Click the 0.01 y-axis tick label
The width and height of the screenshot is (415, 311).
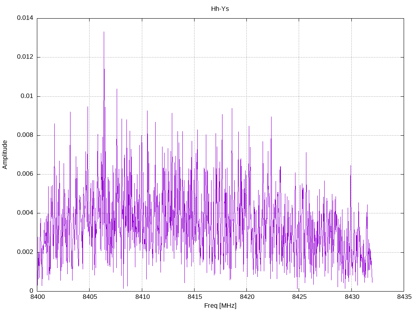click(x=27, y=96)
